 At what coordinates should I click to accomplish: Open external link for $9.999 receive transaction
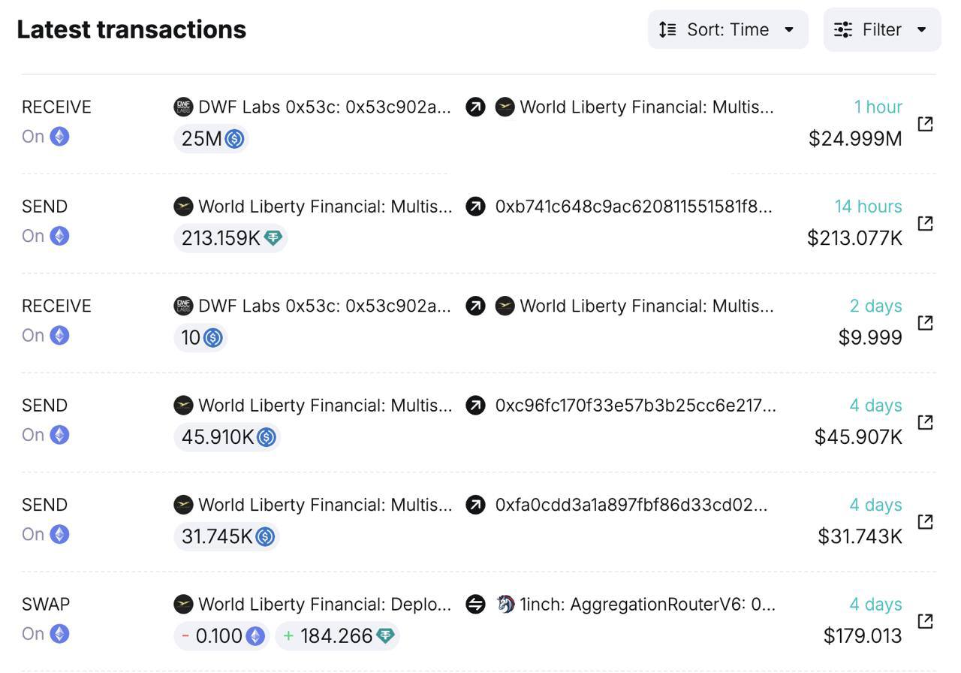pyautogui.click(x=925, y=322)
